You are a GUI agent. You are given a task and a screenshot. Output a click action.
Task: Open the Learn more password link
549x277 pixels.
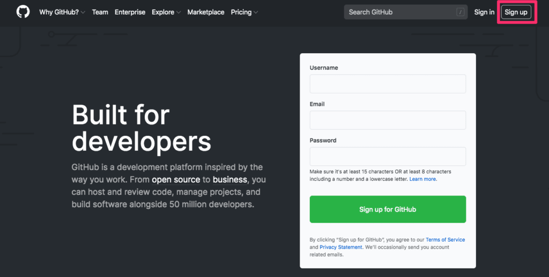(422, 179)
